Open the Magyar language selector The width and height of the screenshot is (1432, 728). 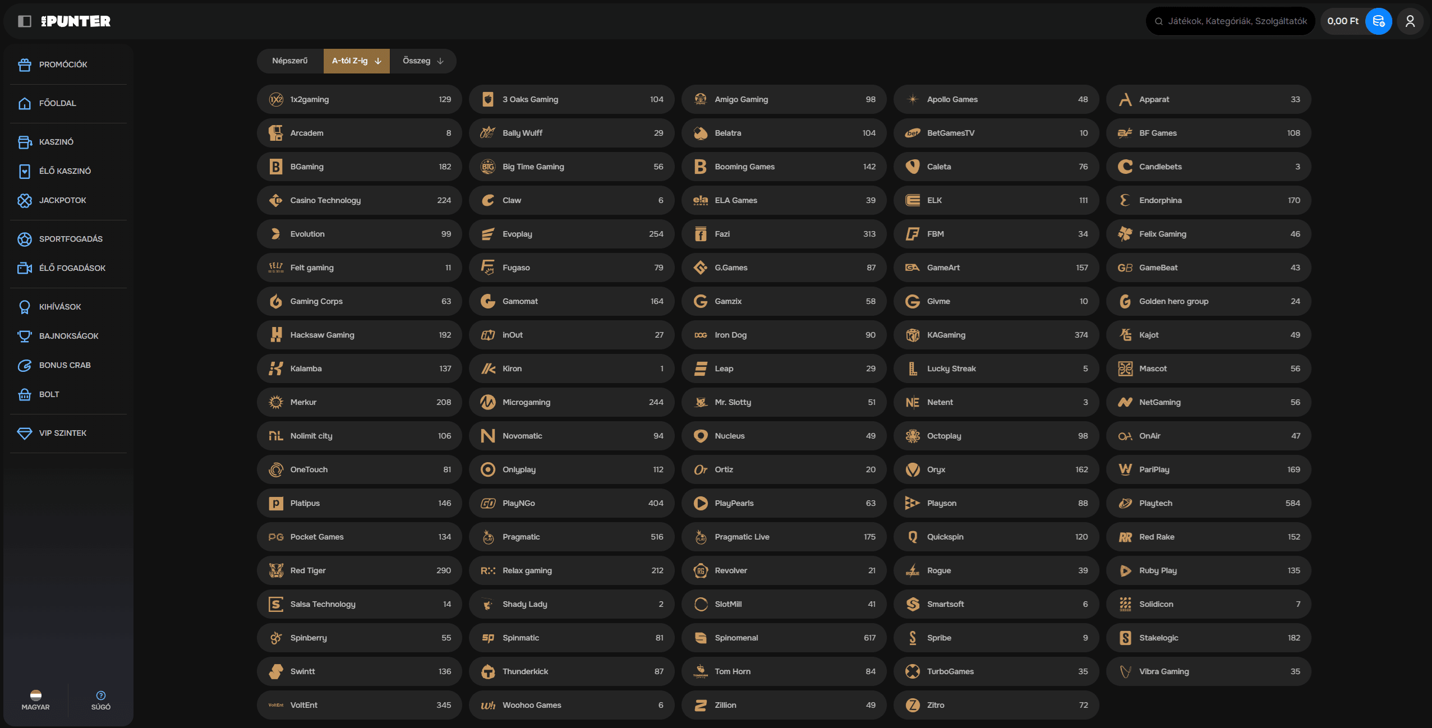[x=36, y=700]
